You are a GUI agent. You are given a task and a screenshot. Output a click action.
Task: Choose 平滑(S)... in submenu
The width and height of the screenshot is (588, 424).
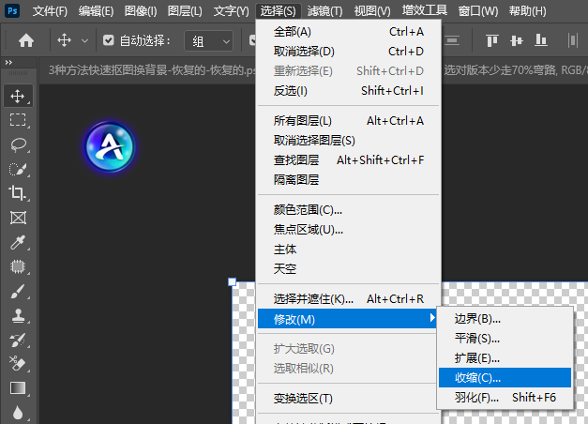(505, 339)
